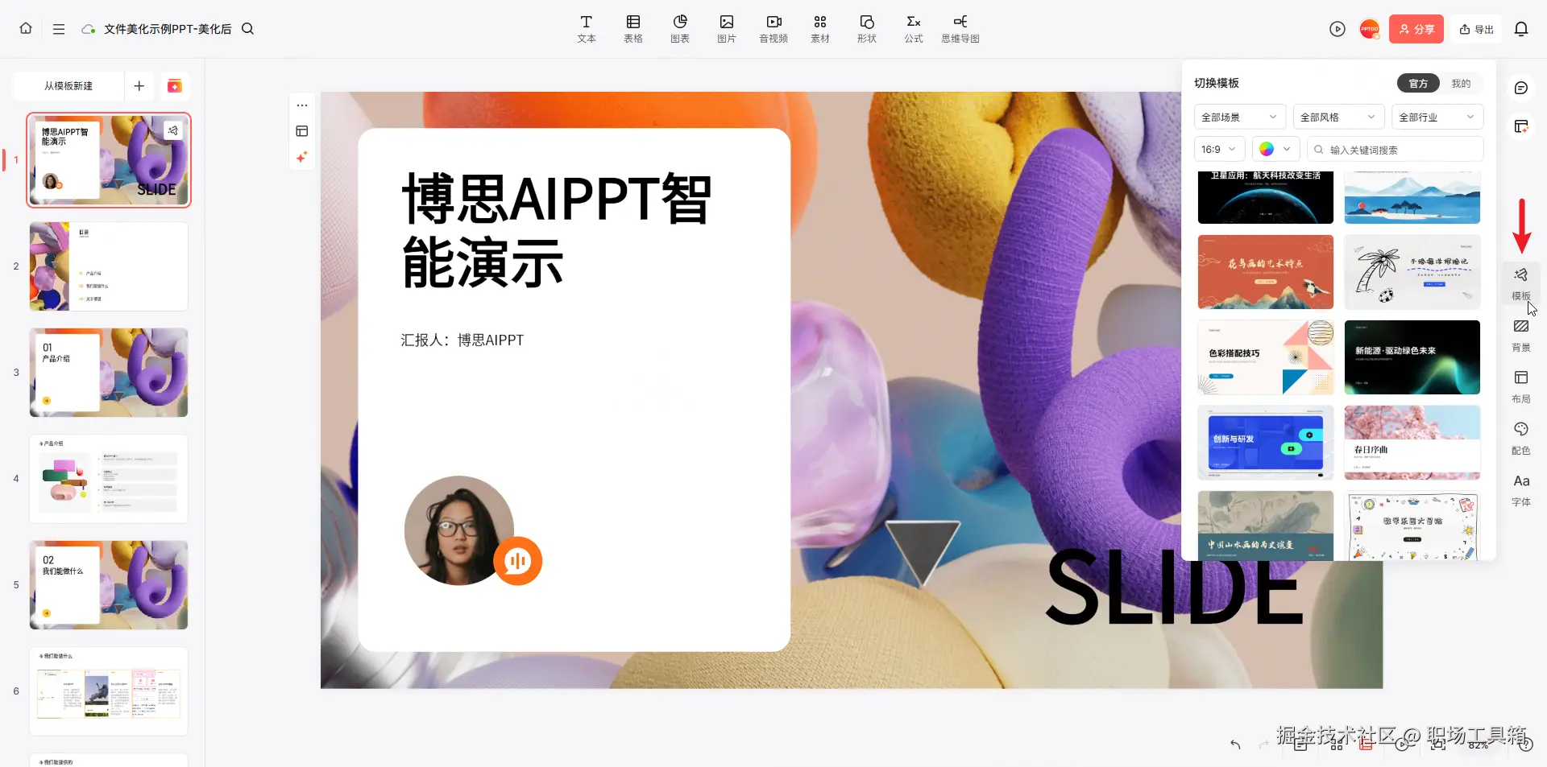Screen dimensions: 1547x767
Task: Insert a formula with 公式 tool
Action: tap(914, 28)
